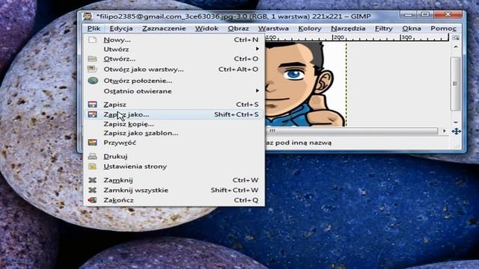Minimize the GIMP window

pos(409,15)
